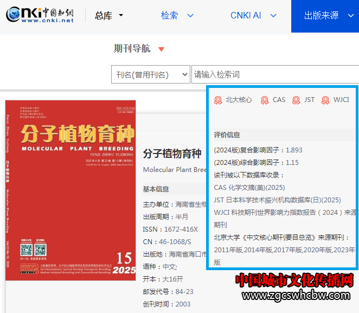Screen dimensions: 359x313
Task: Click the CAS medal badge icon
Action: click(x=265, y=100)
